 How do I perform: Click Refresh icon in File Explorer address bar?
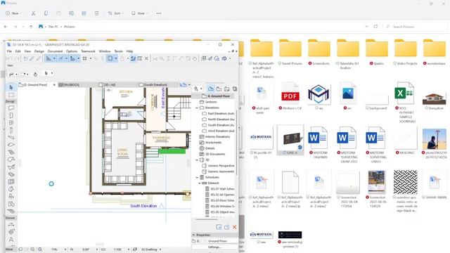375,27
